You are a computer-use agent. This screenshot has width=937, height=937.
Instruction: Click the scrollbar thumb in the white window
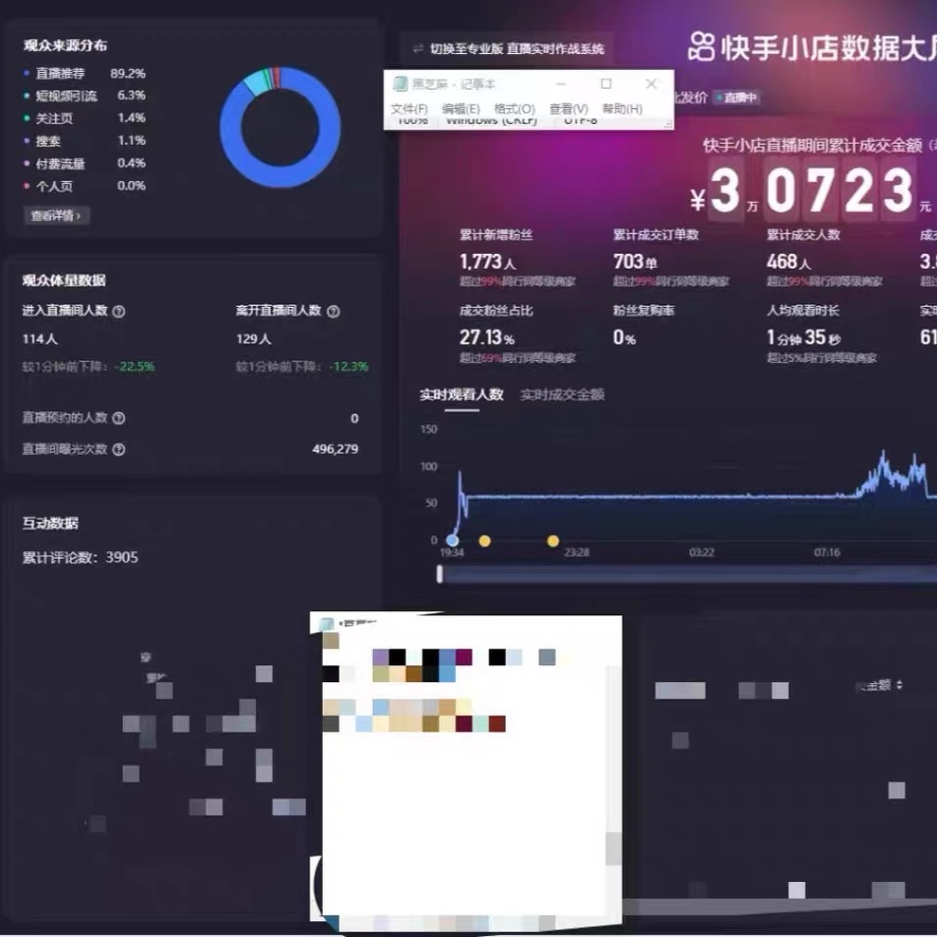click(613, 848)
